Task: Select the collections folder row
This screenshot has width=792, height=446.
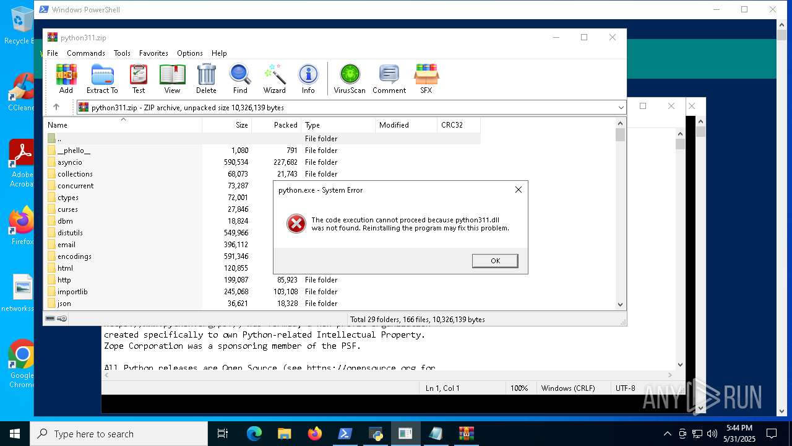Action: coord(262,174)
